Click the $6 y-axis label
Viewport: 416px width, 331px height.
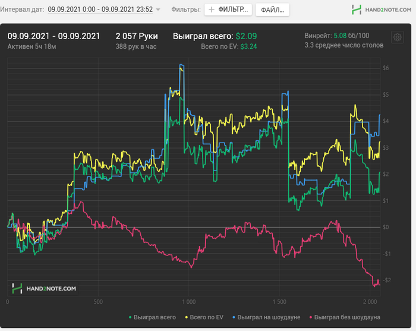click(386, 68)
